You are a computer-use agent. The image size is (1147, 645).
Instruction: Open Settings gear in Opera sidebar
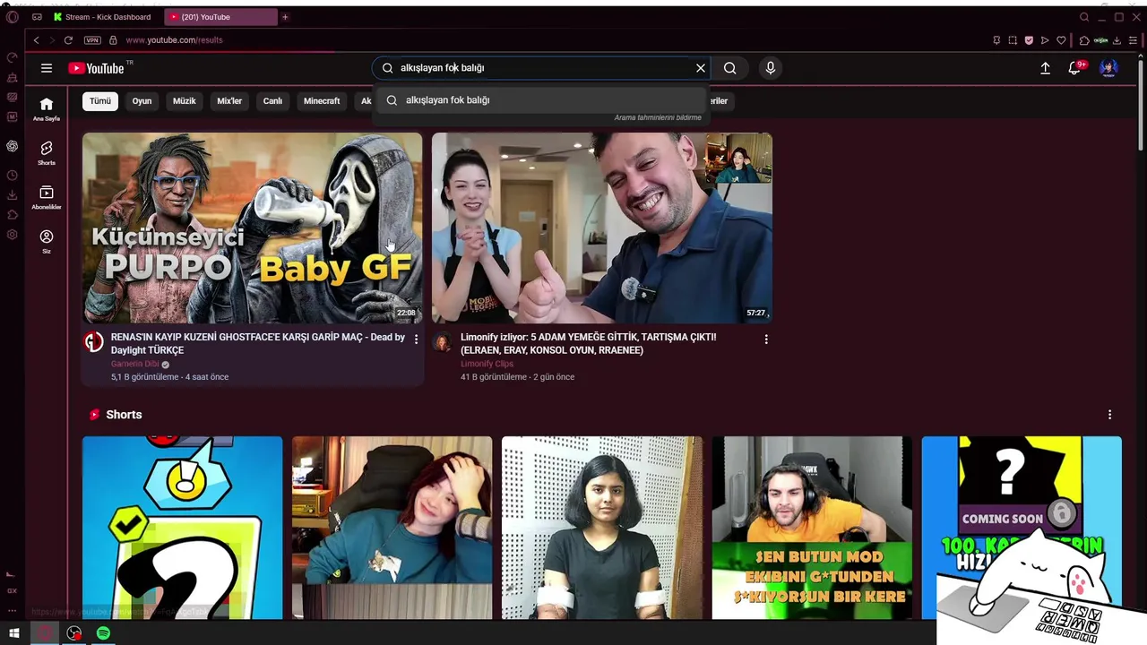click(x=13, y=235)
